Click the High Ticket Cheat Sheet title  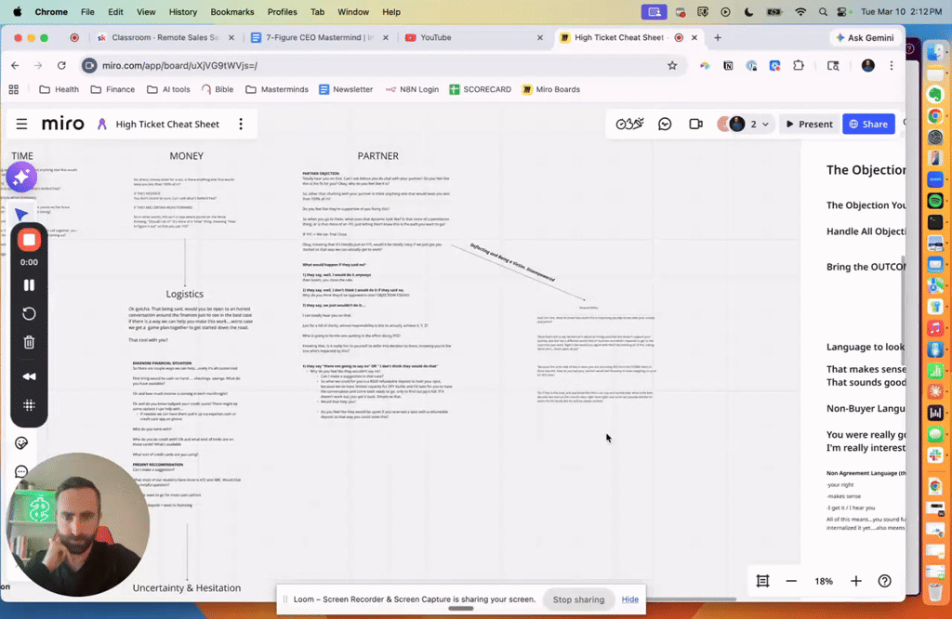167,124
